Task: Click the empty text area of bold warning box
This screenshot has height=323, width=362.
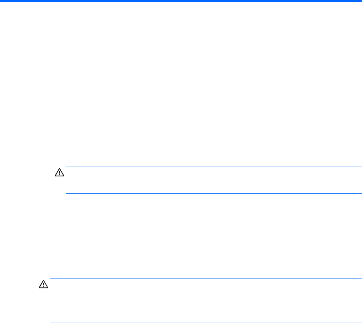Action: coord(204,296)
